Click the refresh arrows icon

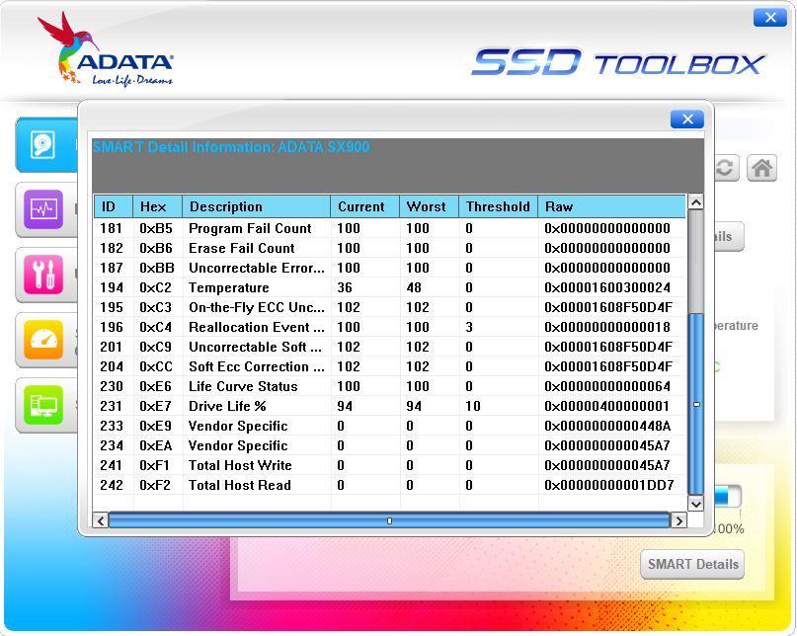(x=725, y=169)
